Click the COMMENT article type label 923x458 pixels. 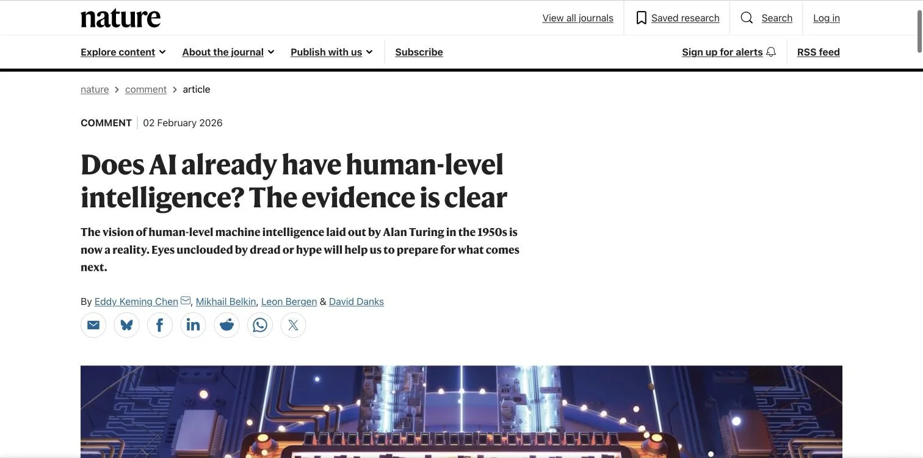pyautogui.click(x=106, y=123)
